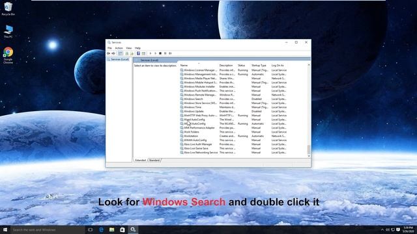Click the Stop Service square icon
The image size is (417, 234).
160,53
